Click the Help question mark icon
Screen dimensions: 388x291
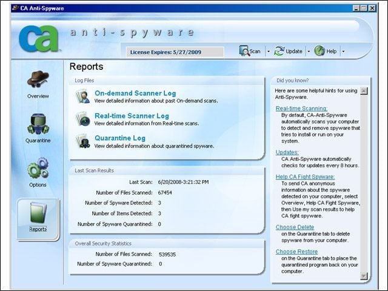pyautogui.click(x=319, y=51)
